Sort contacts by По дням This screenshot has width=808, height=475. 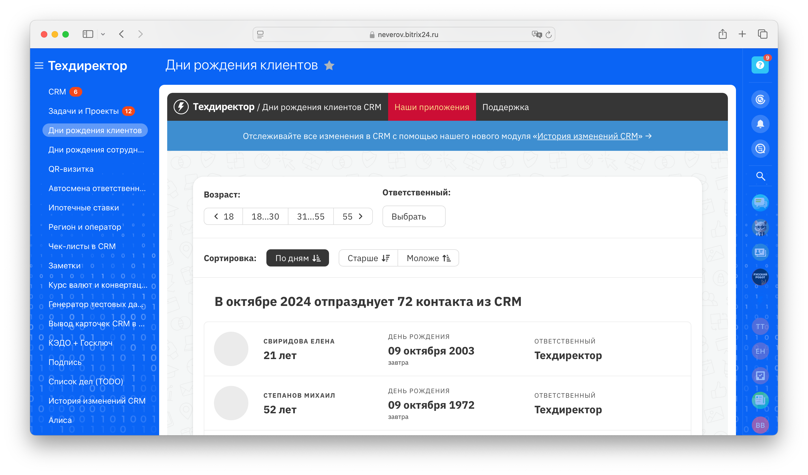(x=297, y=258)
